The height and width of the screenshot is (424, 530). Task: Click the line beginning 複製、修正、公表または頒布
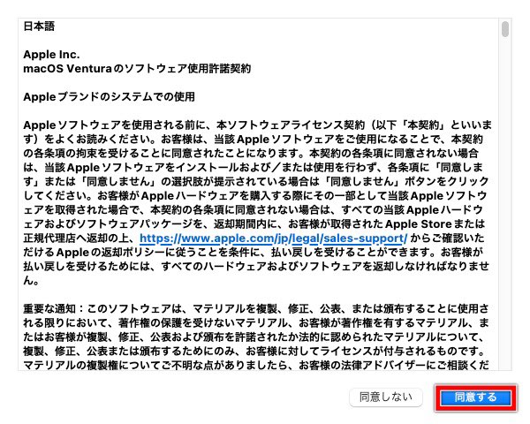click(254, 352)
